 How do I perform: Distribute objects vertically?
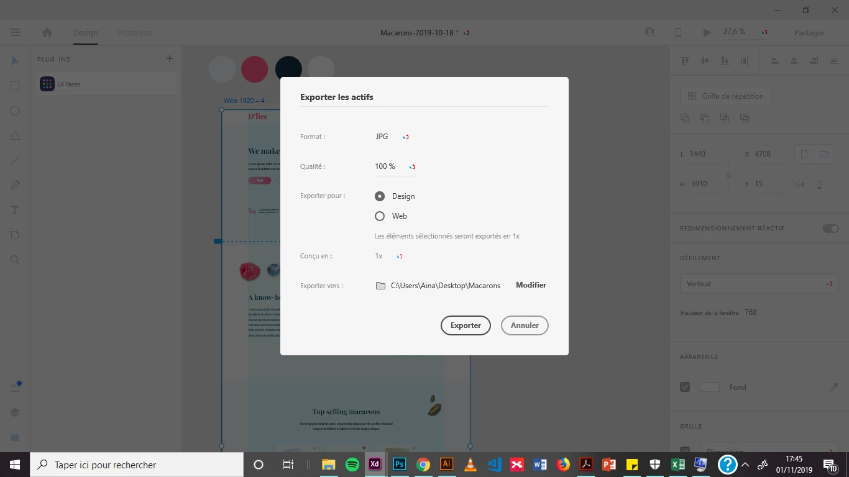[x=834, y=61]
